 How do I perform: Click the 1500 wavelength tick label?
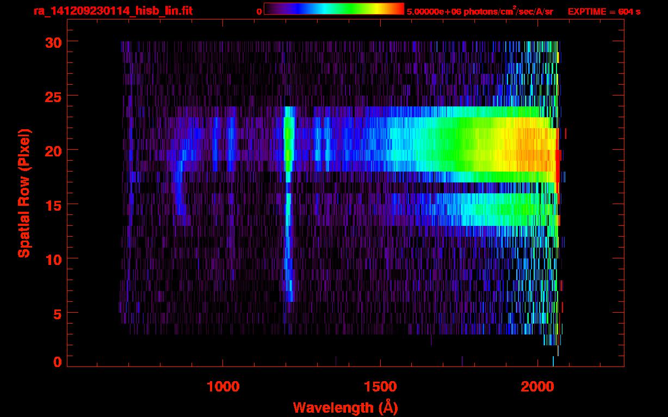(380, 386)
